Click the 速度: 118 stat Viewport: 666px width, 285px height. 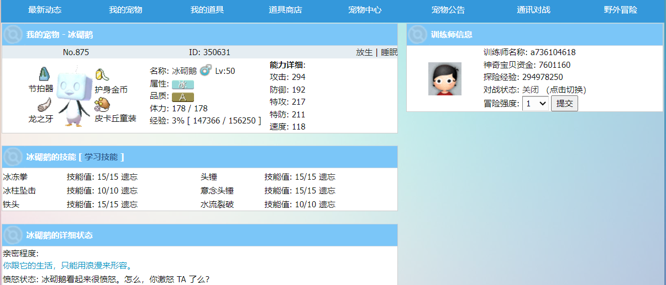[287, 127]
